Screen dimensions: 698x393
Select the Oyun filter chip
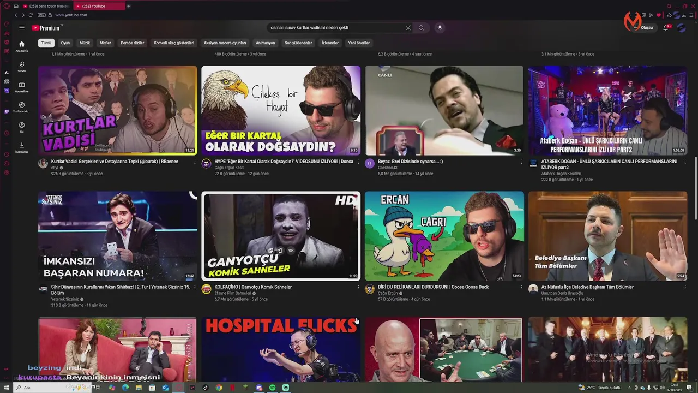tap(65, 43)
